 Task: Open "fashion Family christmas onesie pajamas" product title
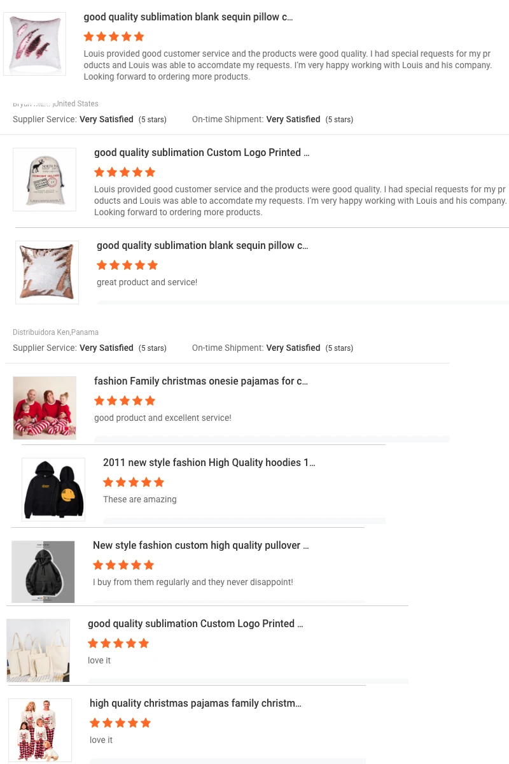tap(201, 381)
